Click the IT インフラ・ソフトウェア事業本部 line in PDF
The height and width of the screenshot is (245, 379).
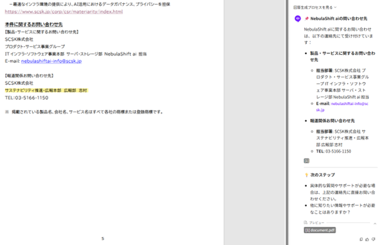tap(76, 54)
